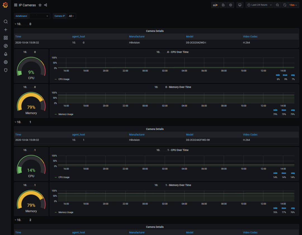Viewport: 302px width, 235px height.
Task: Open the search magnifier in sidebar
Action: 6,22
